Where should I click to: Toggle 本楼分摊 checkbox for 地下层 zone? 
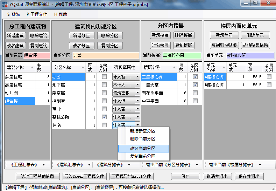coord(104,85)
